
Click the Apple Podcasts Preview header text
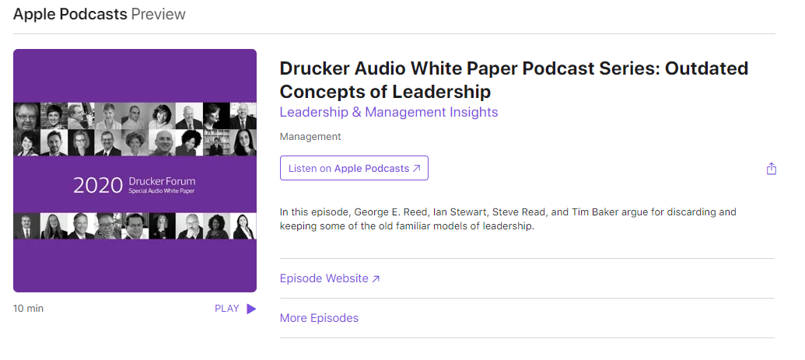tap(99, 14)
